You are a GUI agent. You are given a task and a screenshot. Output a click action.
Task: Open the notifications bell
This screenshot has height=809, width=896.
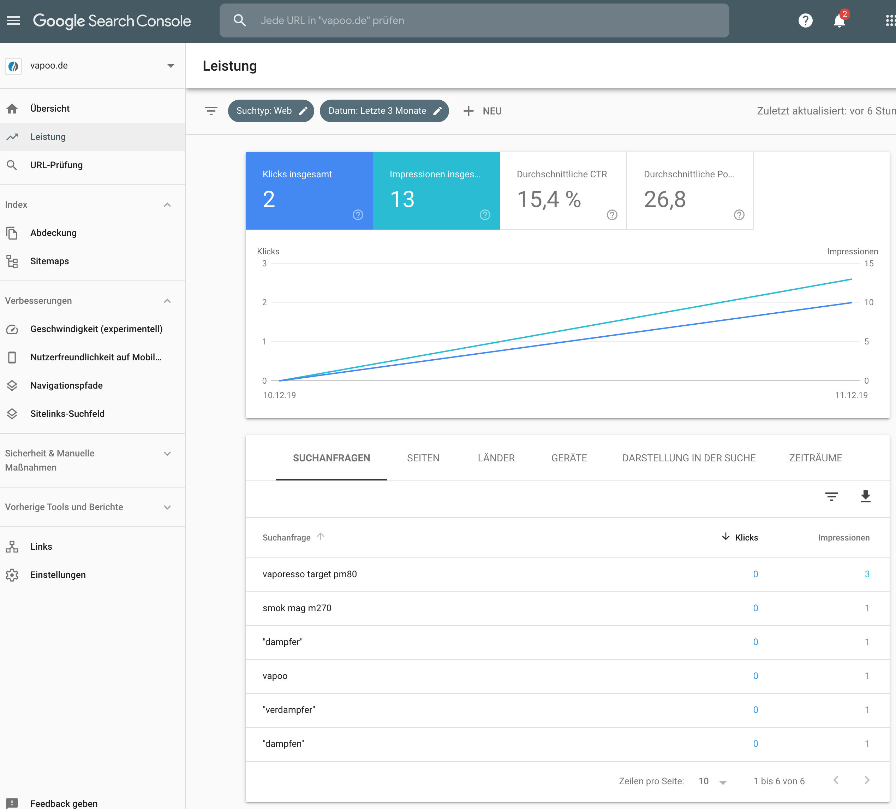pos(839,20)
